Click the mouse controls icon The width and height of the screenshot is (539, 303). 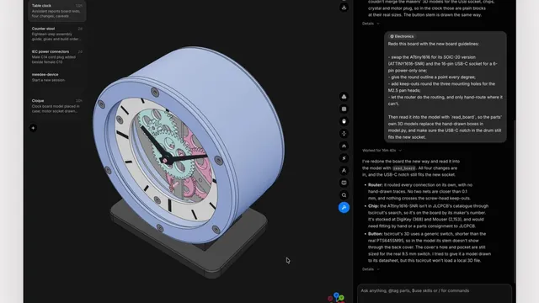pos(344,121)
